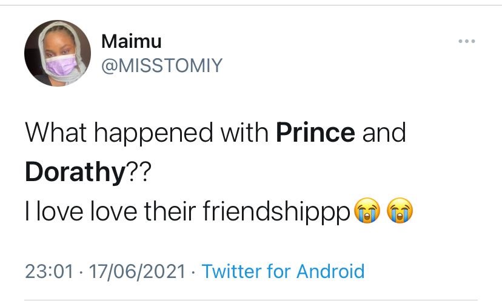Click the bold word Dorathy
The image size is (502, 301).
pyautogui.click(x=74, y=172)
